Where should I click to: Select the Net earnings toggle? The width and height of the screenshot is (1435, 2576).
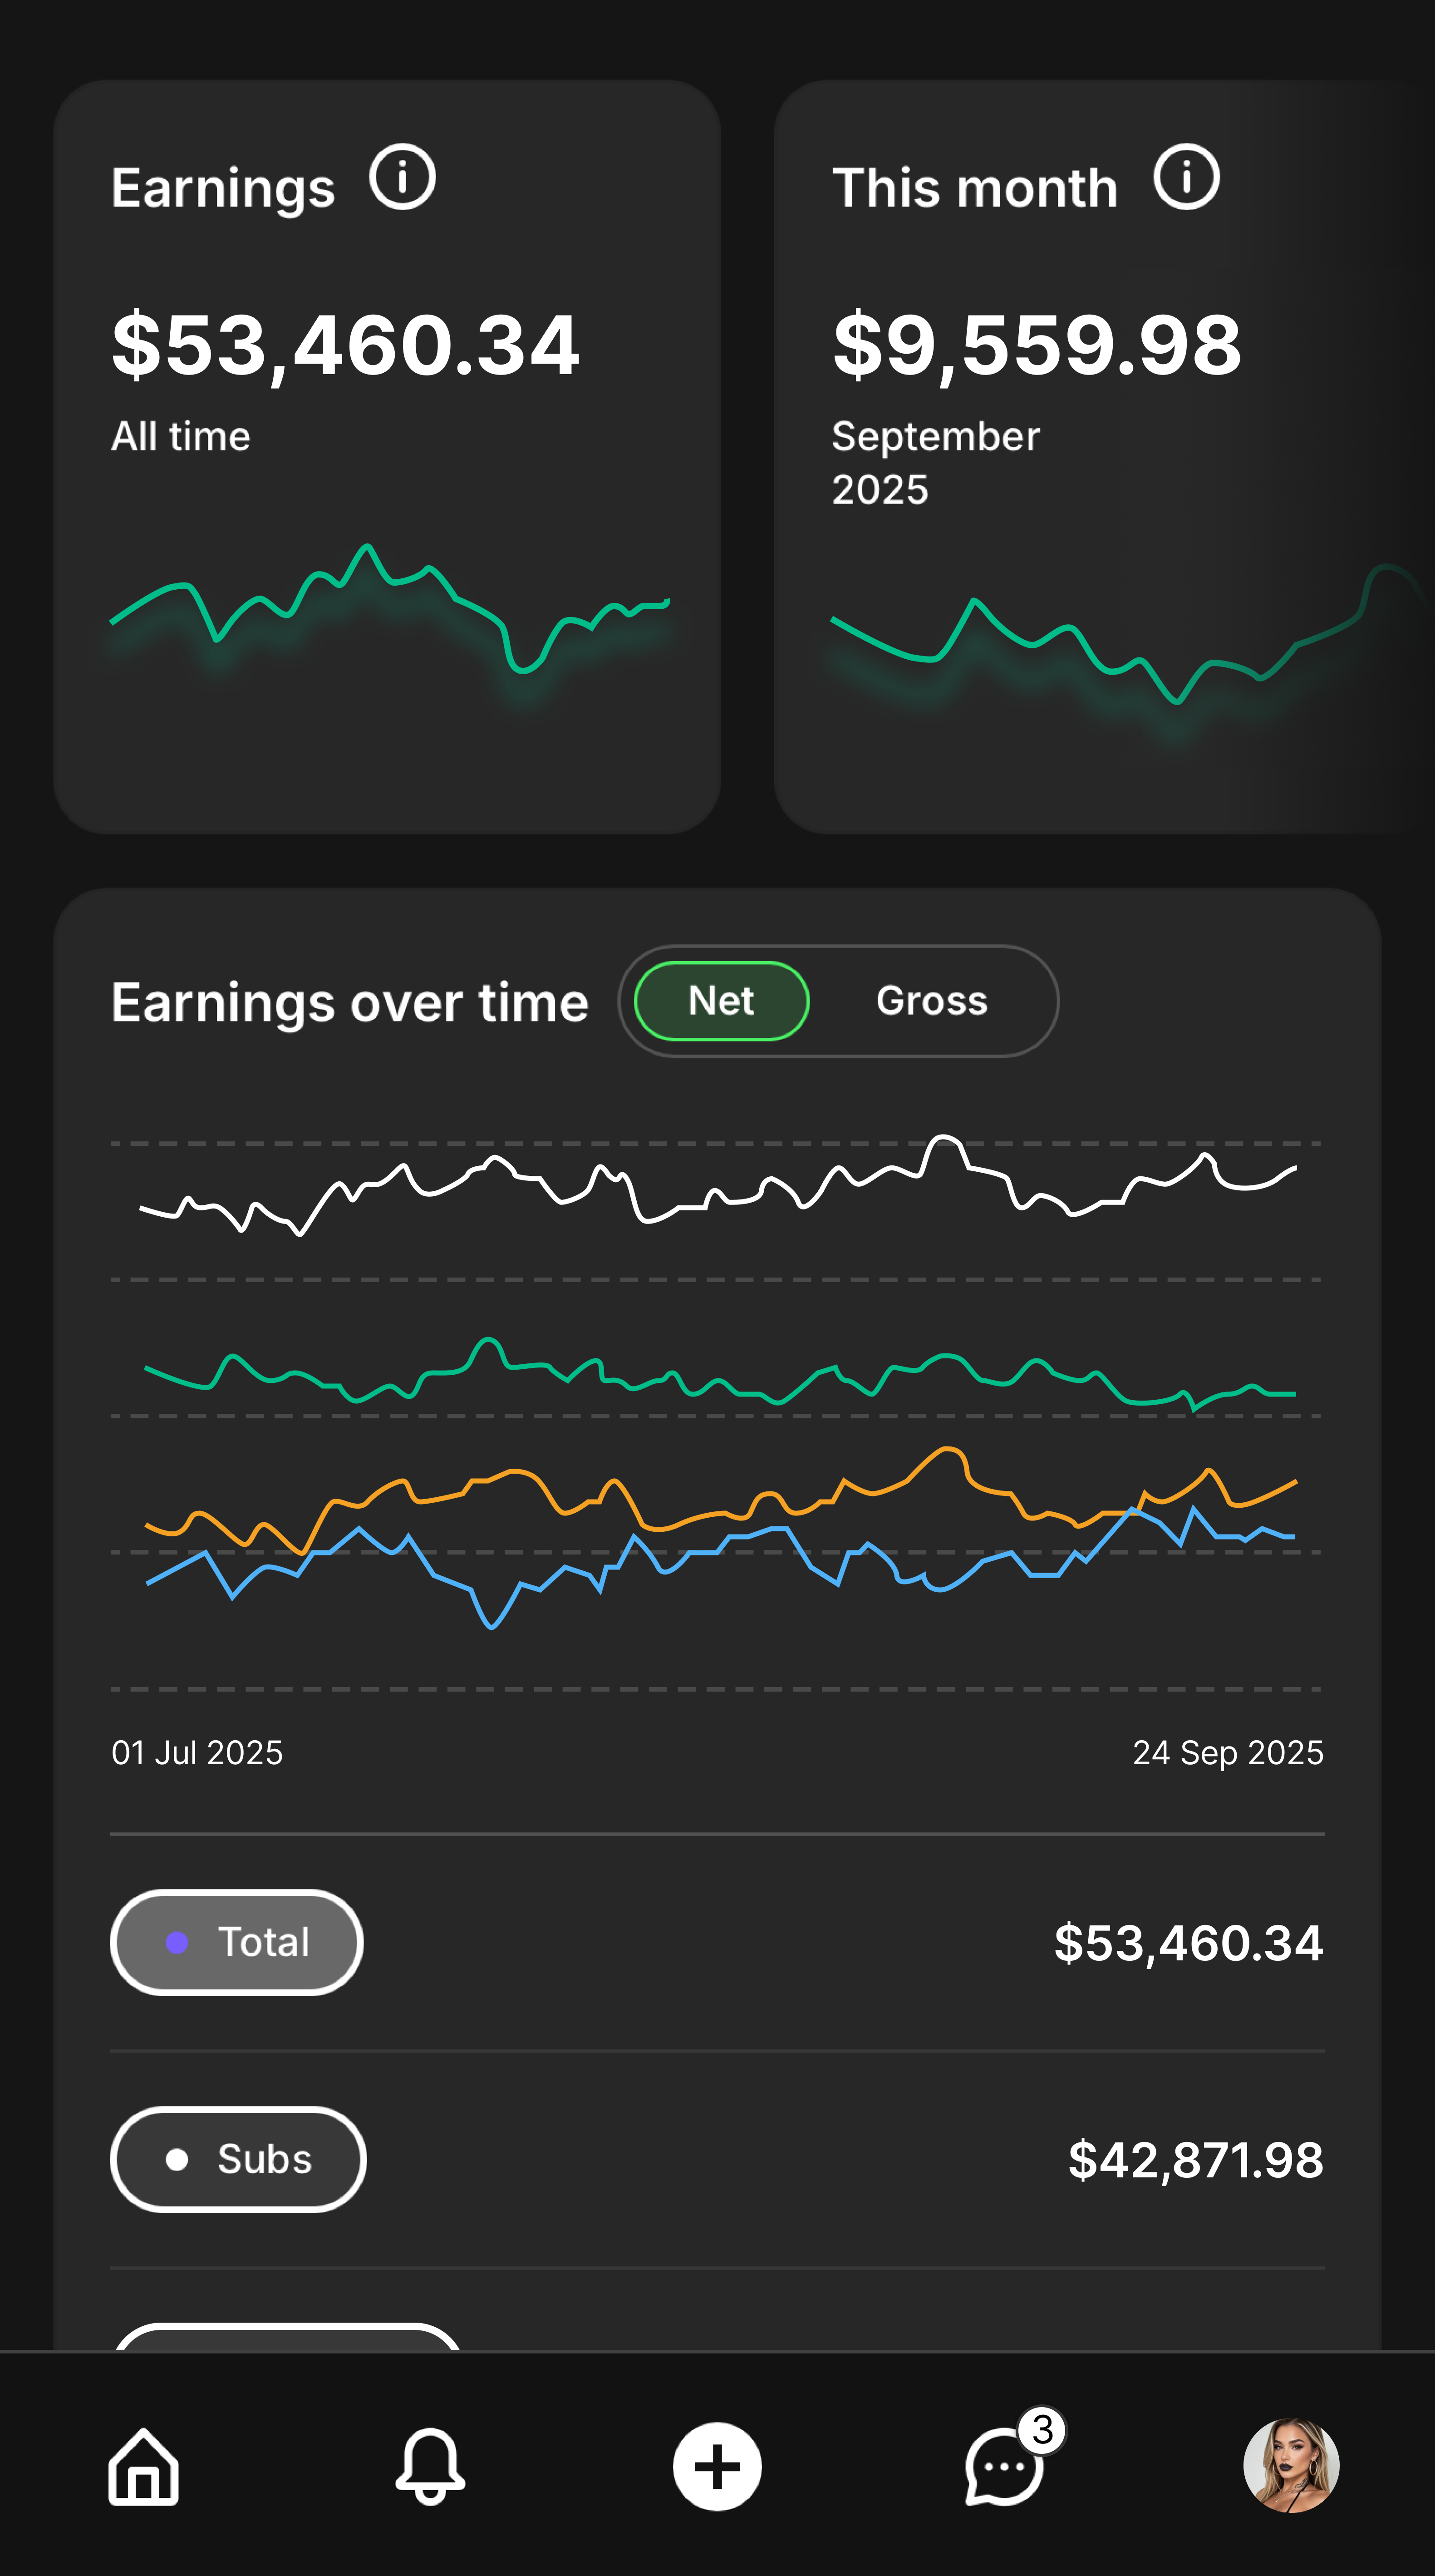coord(722,1001)
